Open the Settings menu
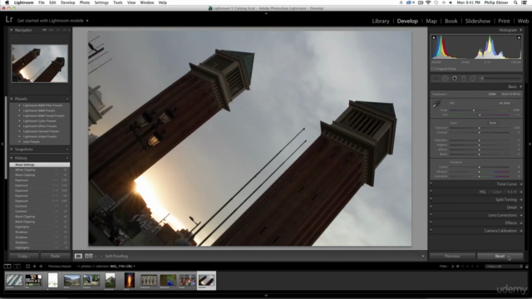Screen dimensions: 532x299 [x=101, y=2]
